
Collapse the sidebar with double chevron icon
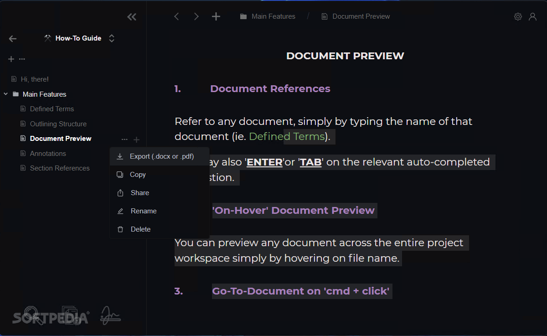point(132,17)
